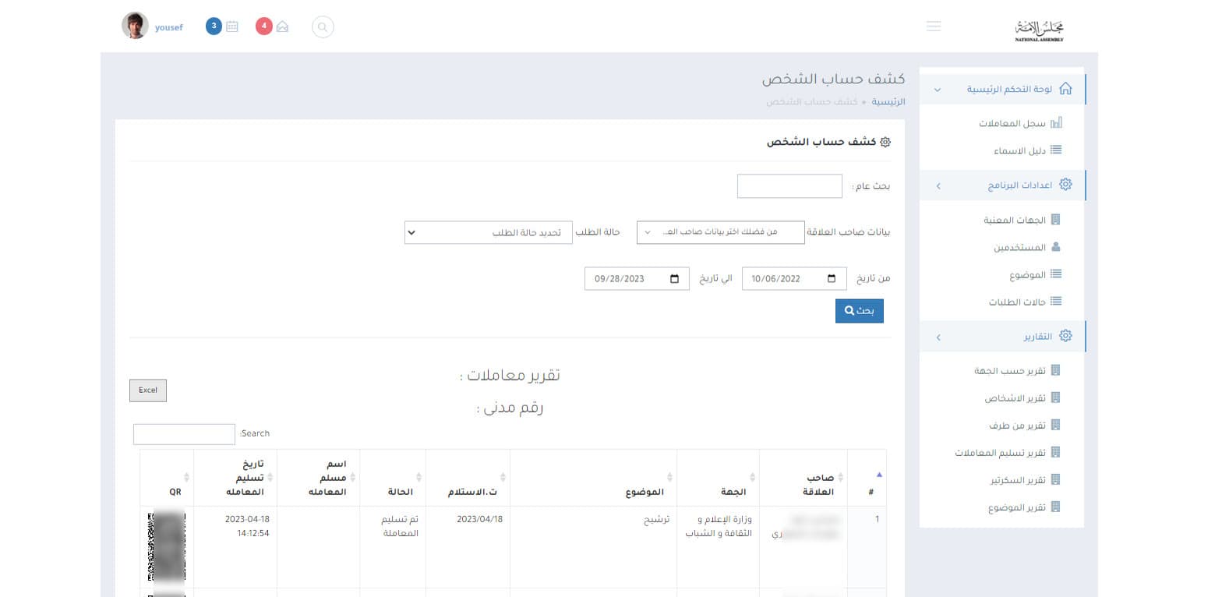
Task: Click the home icon beside لوحة التحكم الرئيسية
Action: click(x=1065, y=89)
